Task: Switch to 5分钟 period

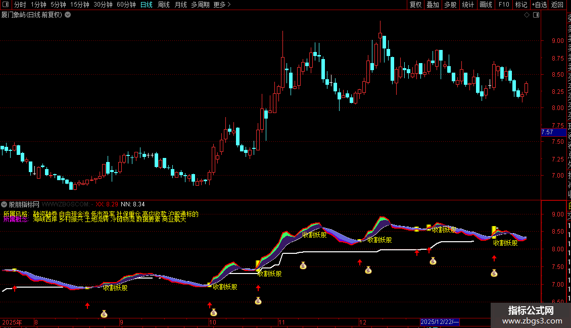Action: coord(58,5)
